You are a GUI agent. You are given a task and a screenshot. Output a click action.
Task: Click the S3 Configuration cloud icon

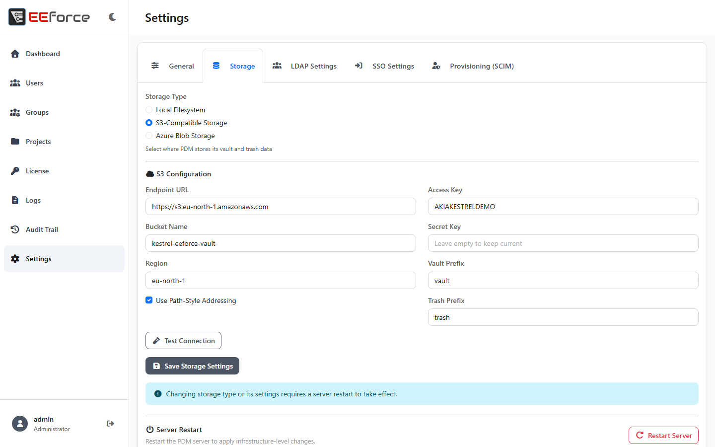[150, 174]
